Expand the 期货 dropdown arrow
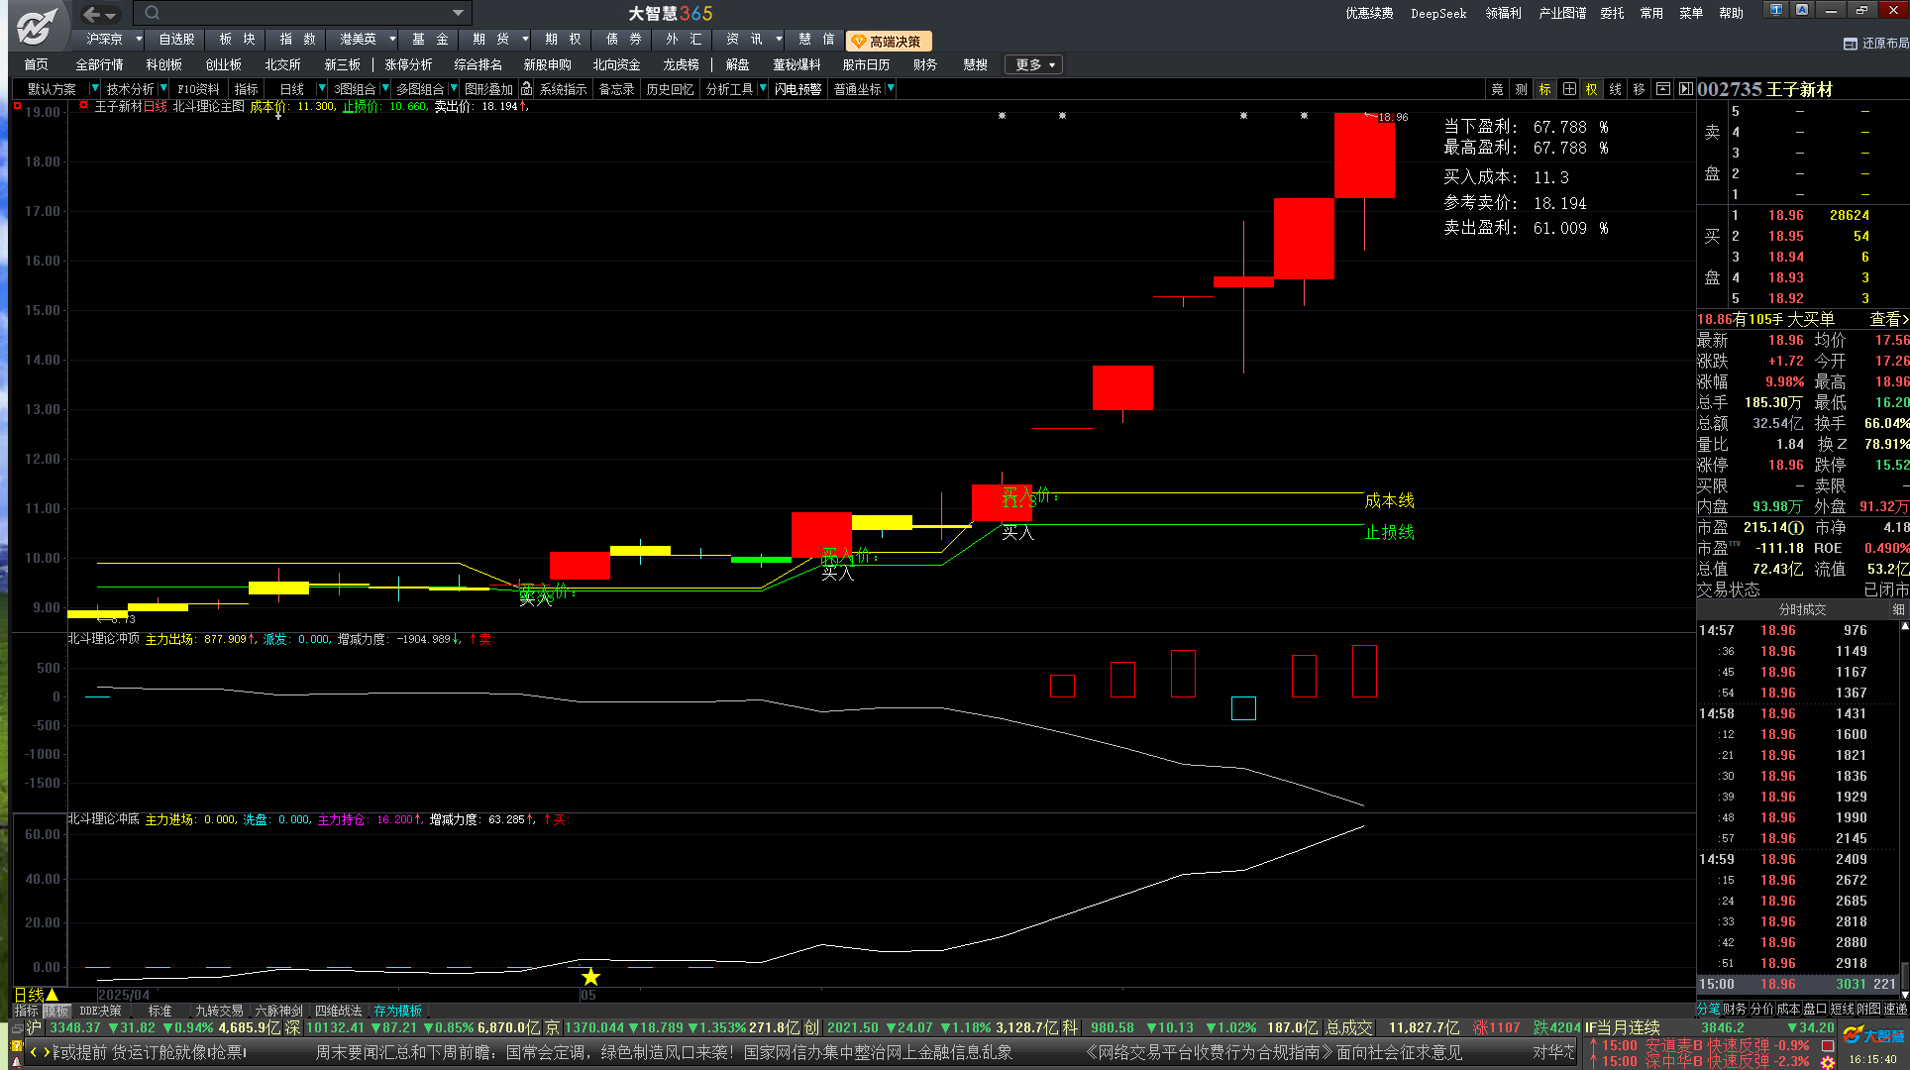The height and width of the screenshot is (1070, 1910). tap(525, 40)
